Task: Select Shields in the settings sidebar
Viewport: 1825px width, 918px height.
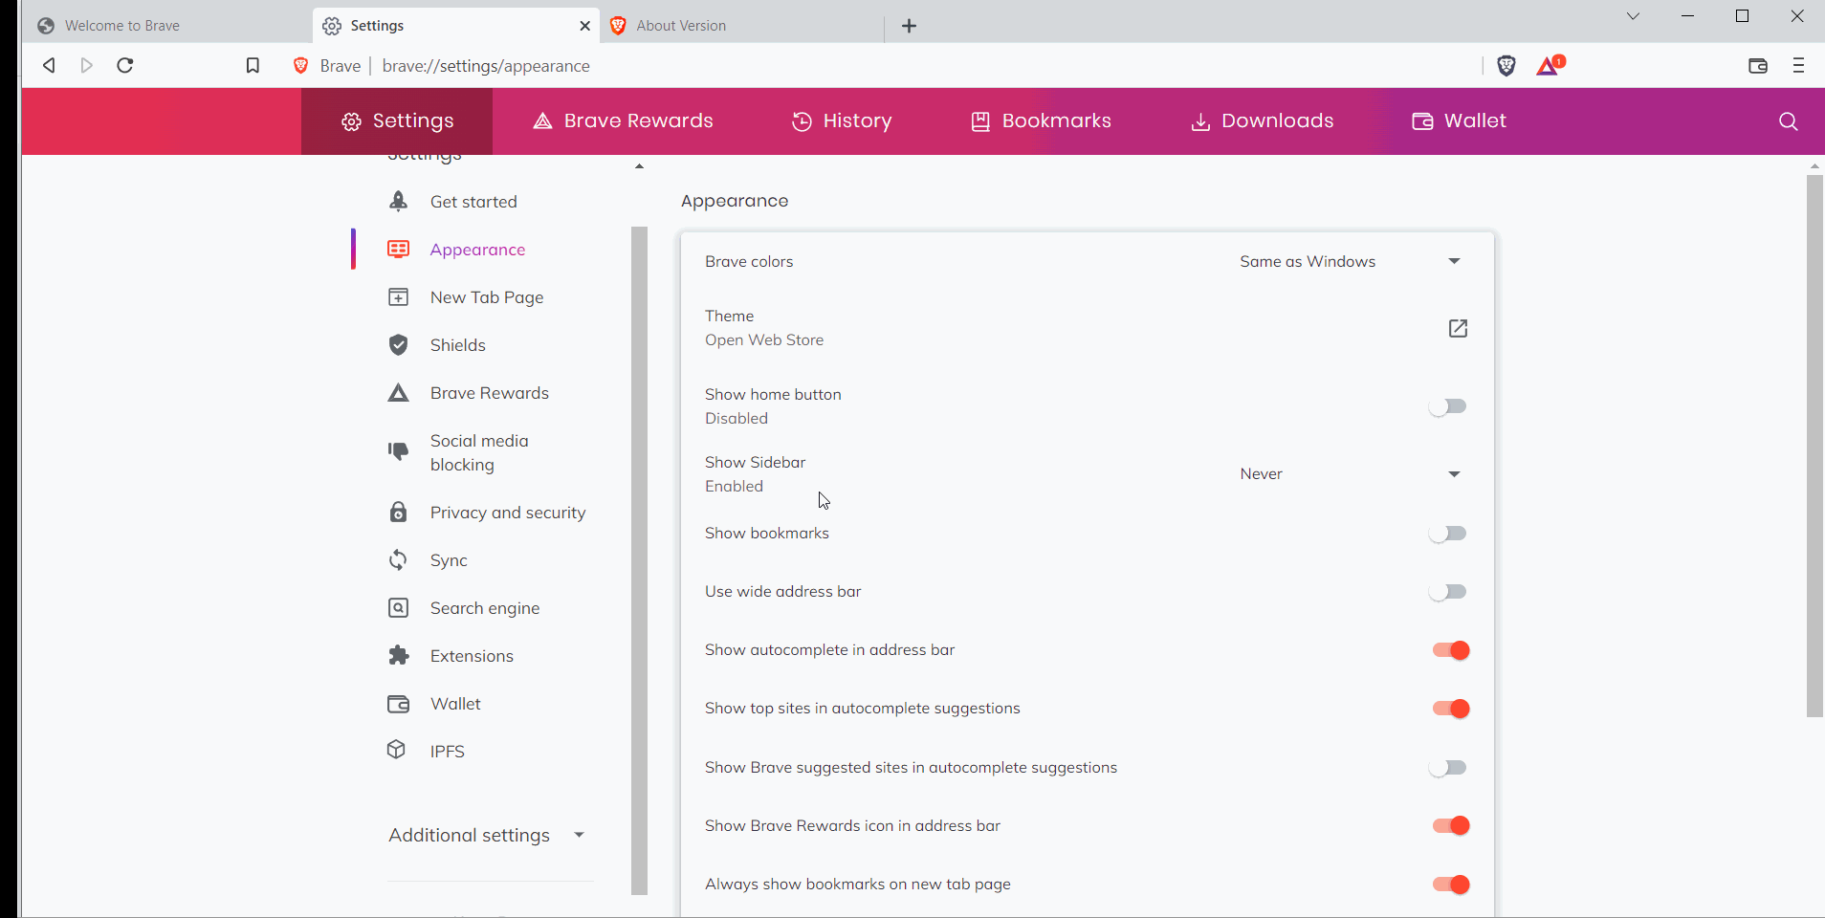Action: (x=459, y=344)
